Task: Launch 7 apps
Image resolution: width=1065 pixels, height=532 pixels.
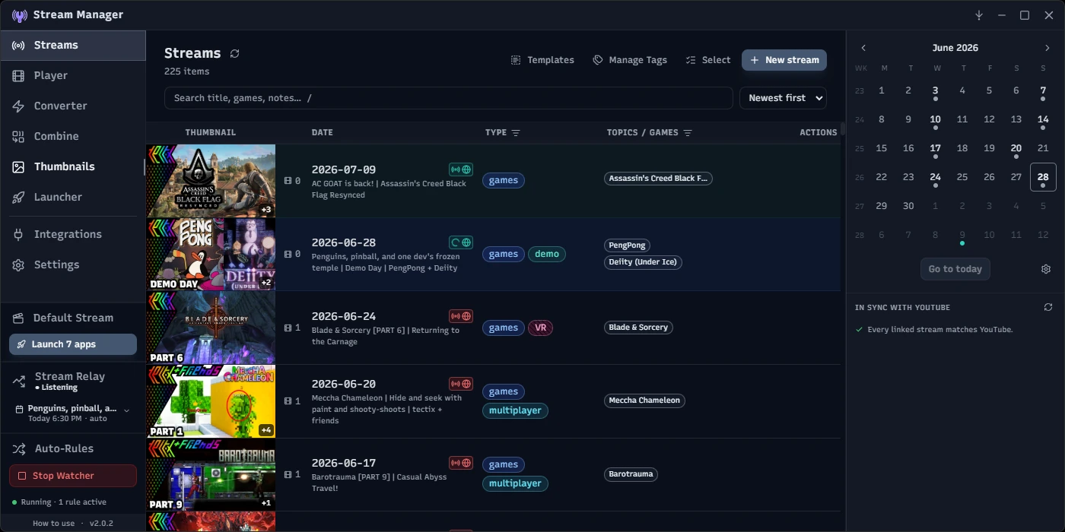Action: pyautogui.click(x=73, y=344)
